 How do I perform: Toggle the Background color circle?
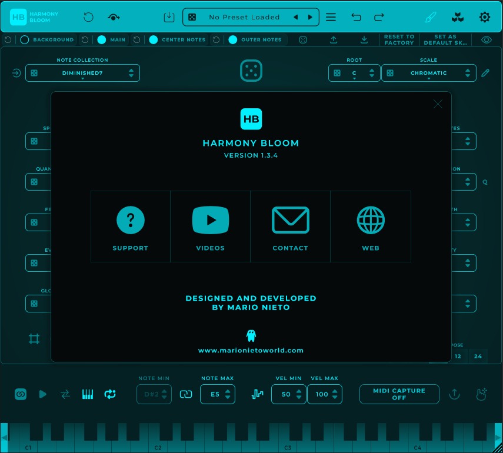tap(25, 40)
